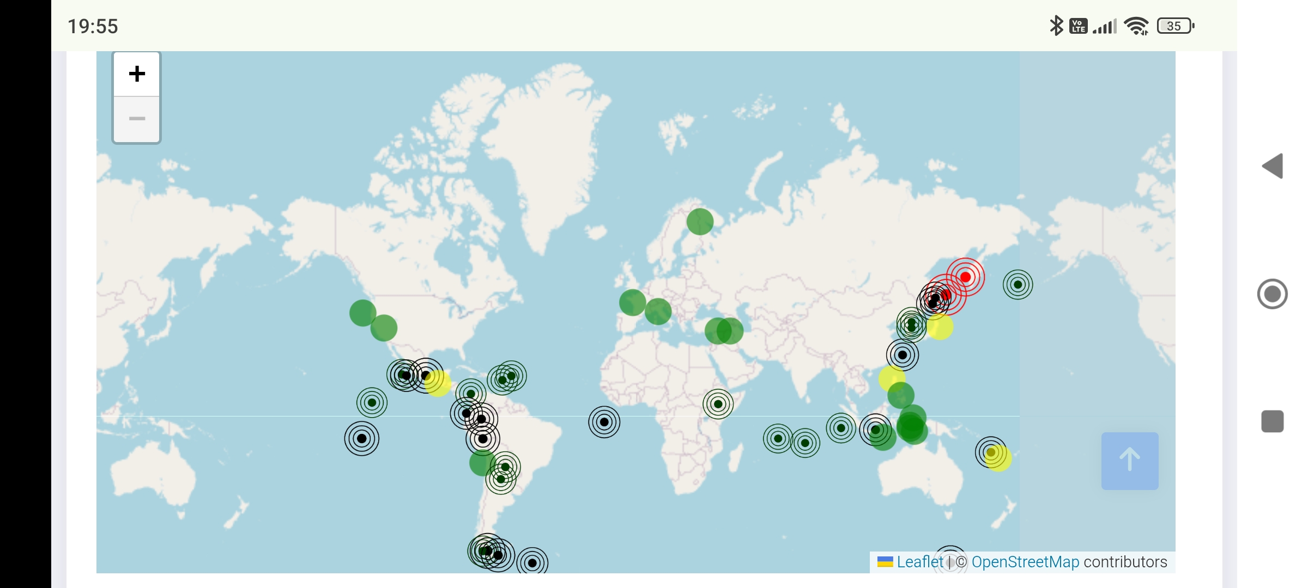The height and width of the screenshot is (588, 1308).
Task: Click the bright red earthquake marker near Kamchatka
Action: pyautogui.click(x=965, y=277)
